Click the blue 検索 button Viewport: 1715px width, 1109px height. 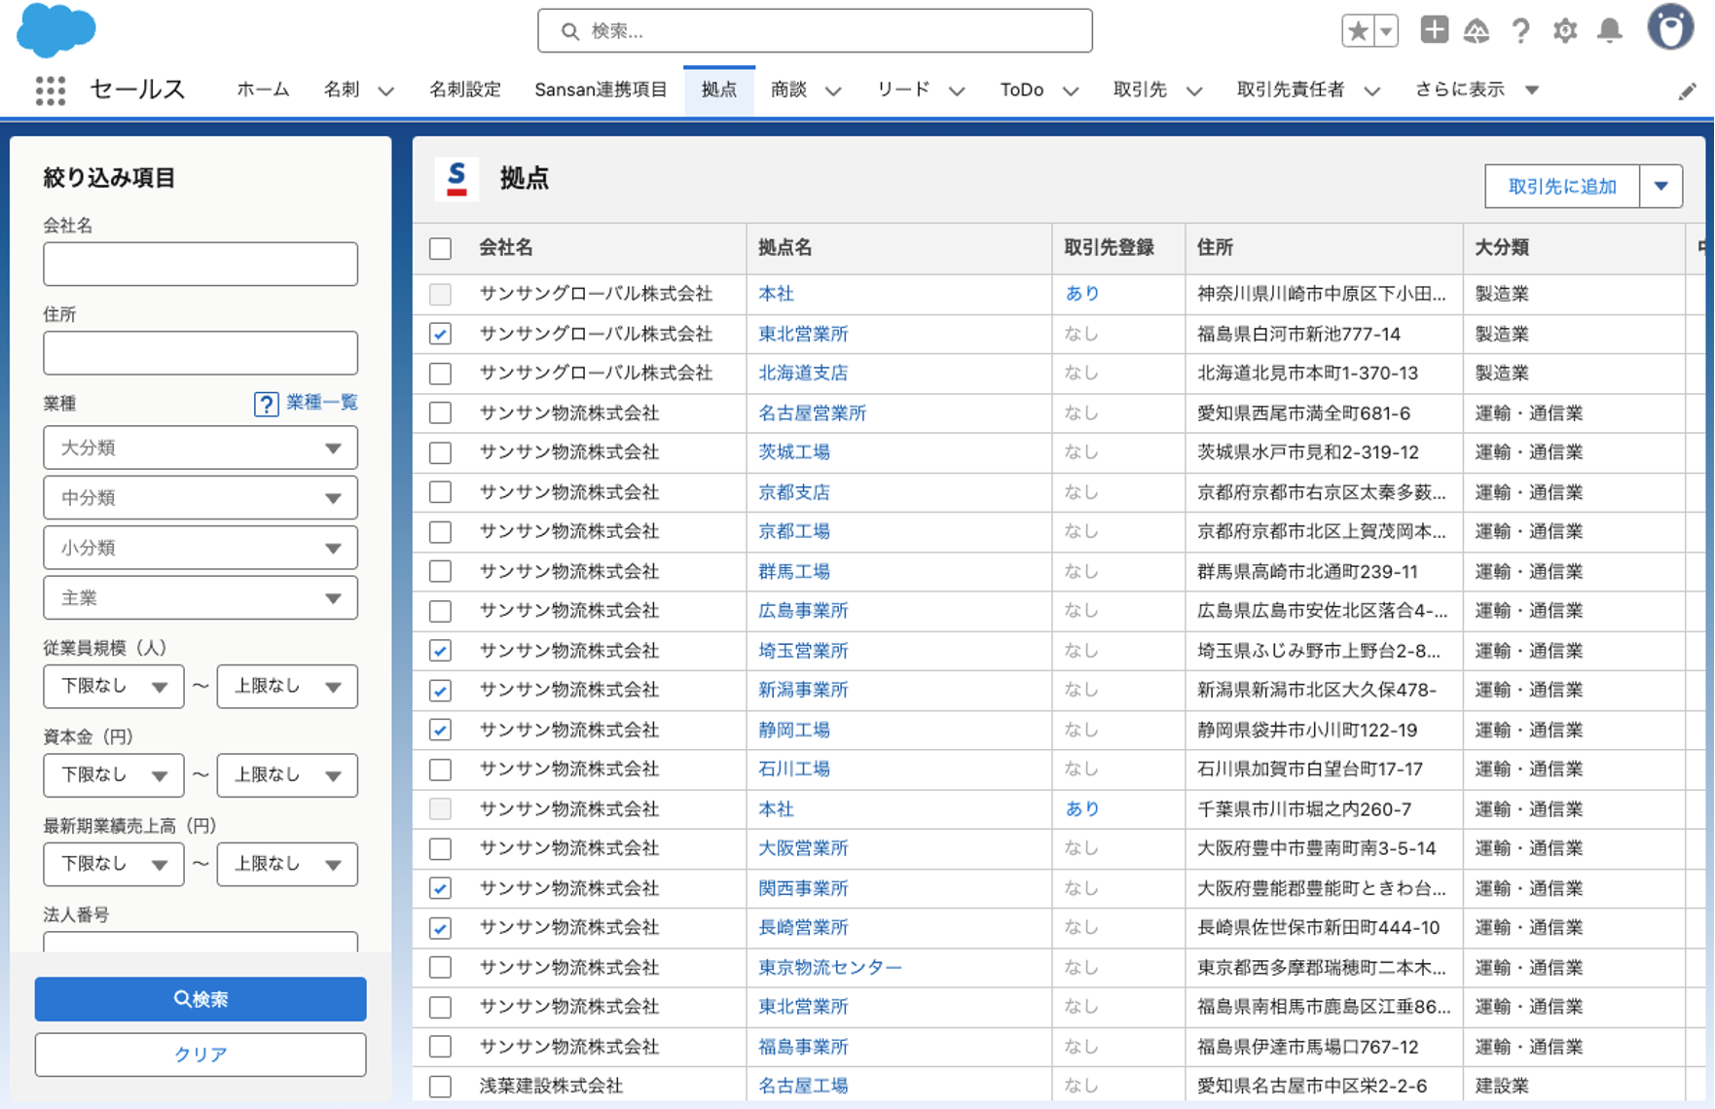201,999
